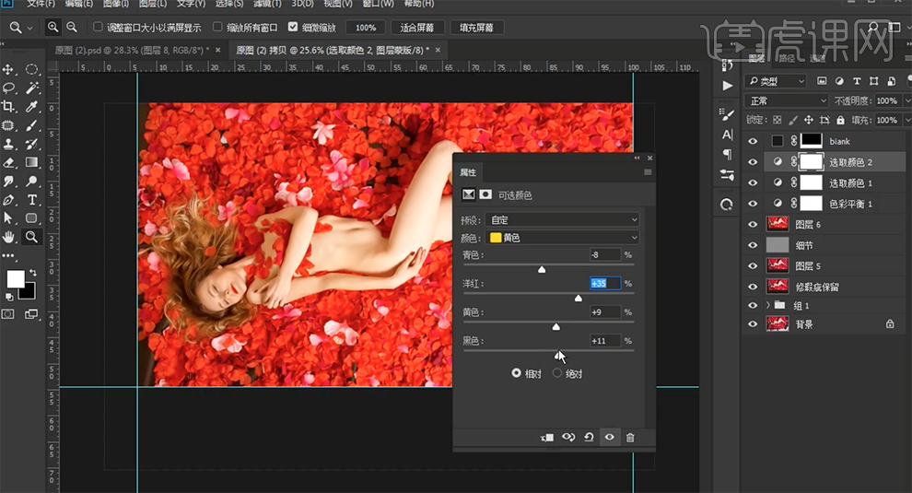The width and height of the screenshot is (912, 493).
Task: Click the delete adjustment layer trash icon
Action: [630, 438]
